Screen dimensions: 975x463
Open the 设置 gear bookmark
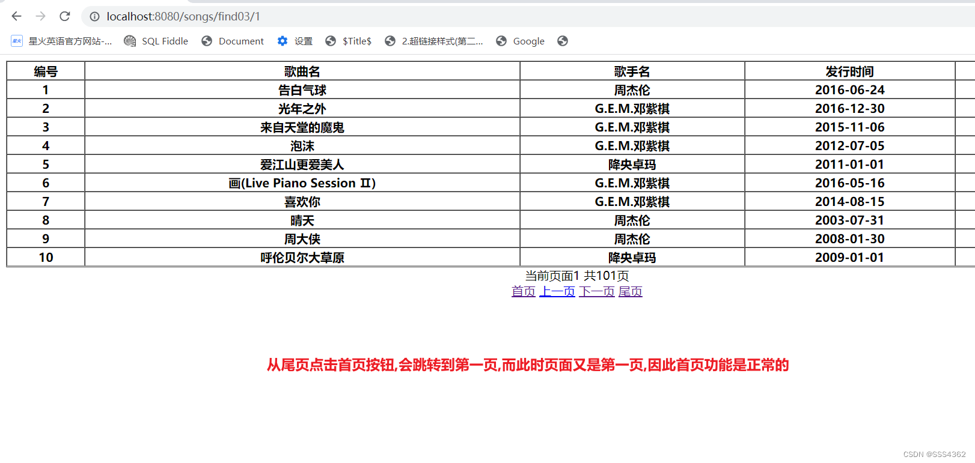tap(295, 41)
